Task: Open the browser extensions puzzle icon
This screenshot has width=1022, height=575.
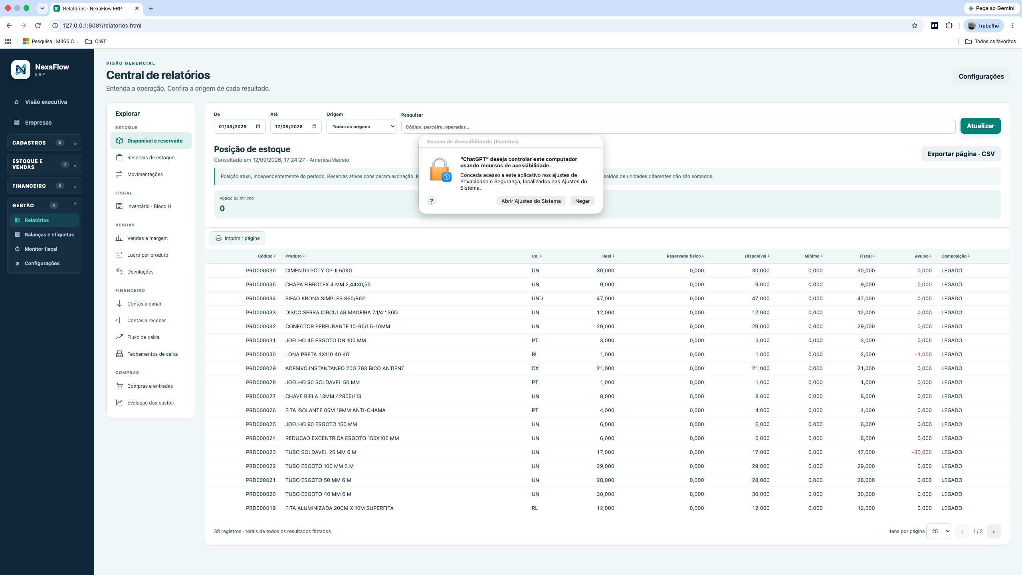Action: coord(949,26)
